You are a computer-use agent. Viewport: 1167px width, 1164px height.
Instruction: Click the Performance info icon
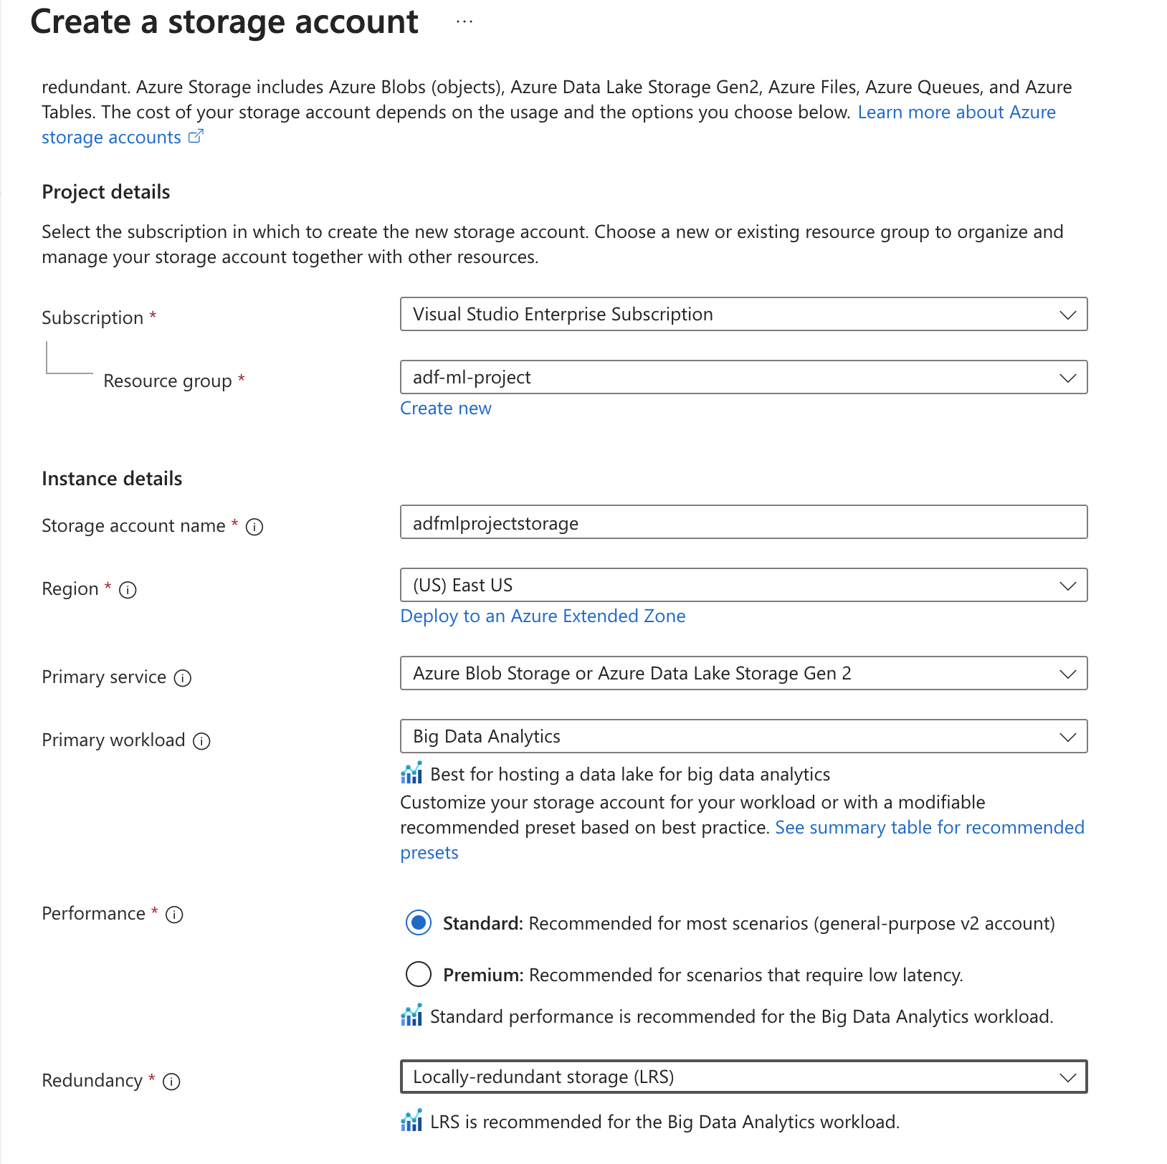coord(174,915)
